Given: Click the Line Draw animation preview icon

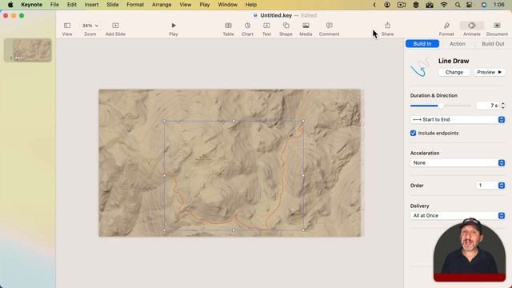Looking at the screenshot, I should (420, 67).
